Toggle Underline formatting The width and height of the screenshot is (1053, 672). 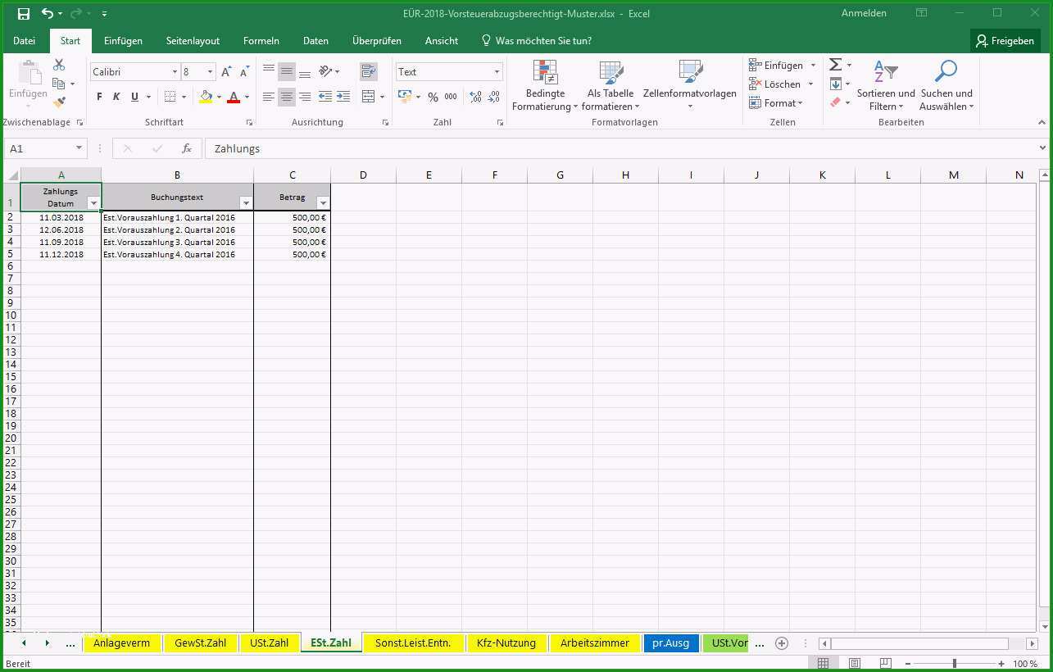coord(134,97)
